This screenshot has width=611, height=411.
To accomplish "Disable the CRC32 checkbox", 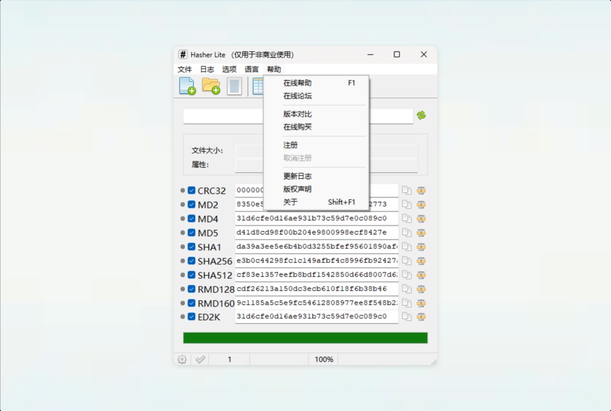I will 190,190.
